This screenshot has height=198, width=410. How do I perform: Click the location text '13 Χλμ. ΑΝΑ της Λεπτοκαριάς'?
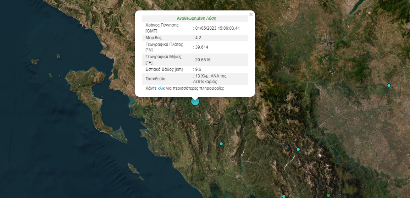pyautogui.click(x=210, y=79)
